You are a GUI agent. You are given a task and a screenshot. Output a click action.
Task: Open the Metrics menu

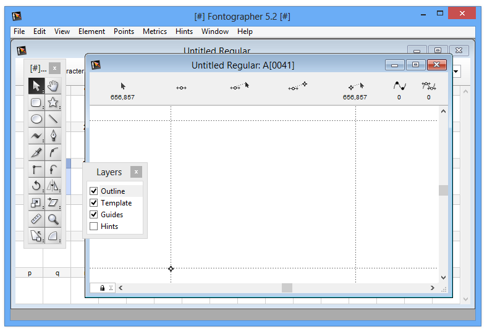(x=155, y=31)
